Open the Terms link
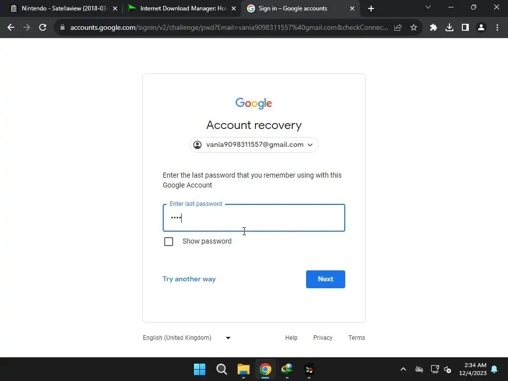This screenshot has height=381, width=508. (357, 337)
